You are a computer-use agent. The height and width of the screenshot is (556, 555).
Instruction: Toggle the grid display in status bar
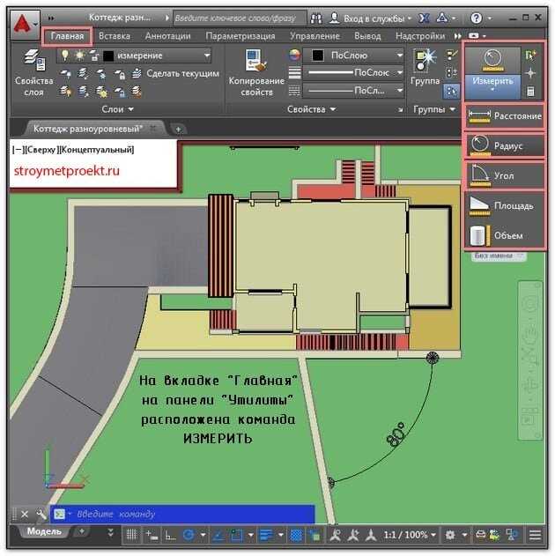click(x=131, y=534)
